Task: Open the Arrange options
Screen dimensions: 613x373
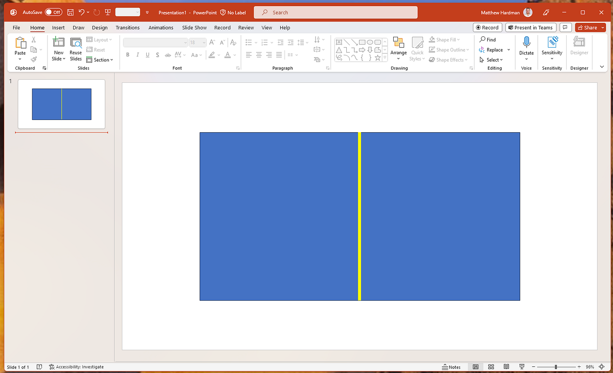Action: pyautogui.click(x=398, y=49)
